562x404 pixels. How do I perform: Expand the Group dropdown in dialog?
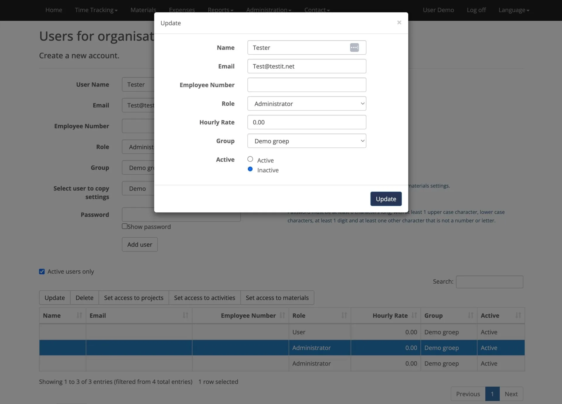306,141
